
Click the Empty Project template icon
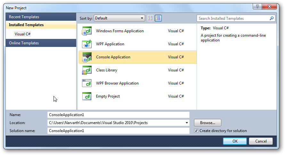(87, 96)
